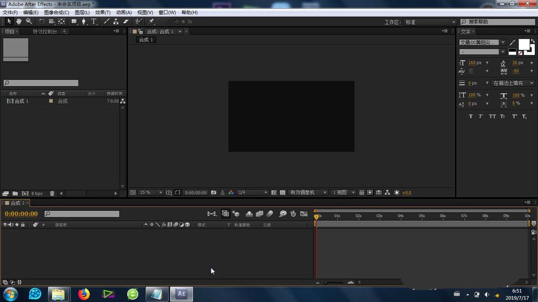Click the Auto-keyframe stopwatch icon in timeline

(293, 214)
